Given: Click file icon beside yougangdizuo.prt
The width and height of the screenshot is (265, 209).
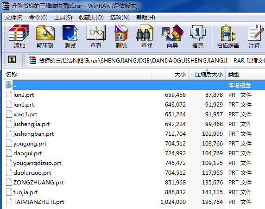Looking at the screenshot, I should tap(9, 163).
